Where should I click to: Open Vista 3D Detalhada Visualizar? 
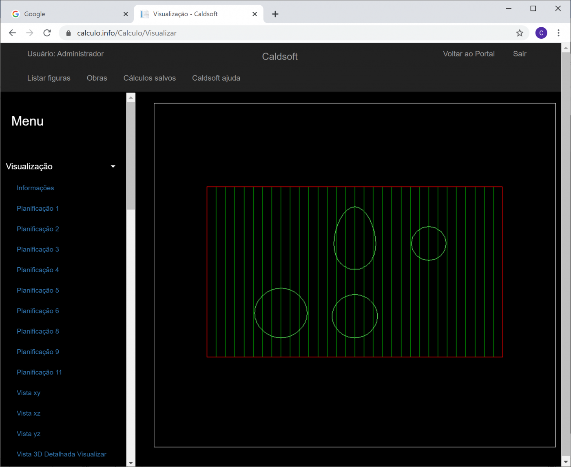click(x=61, y=454)
